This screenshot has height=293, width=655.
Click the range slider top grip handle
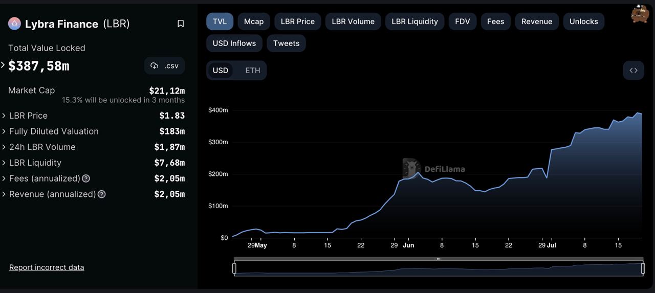coord(439,259)
